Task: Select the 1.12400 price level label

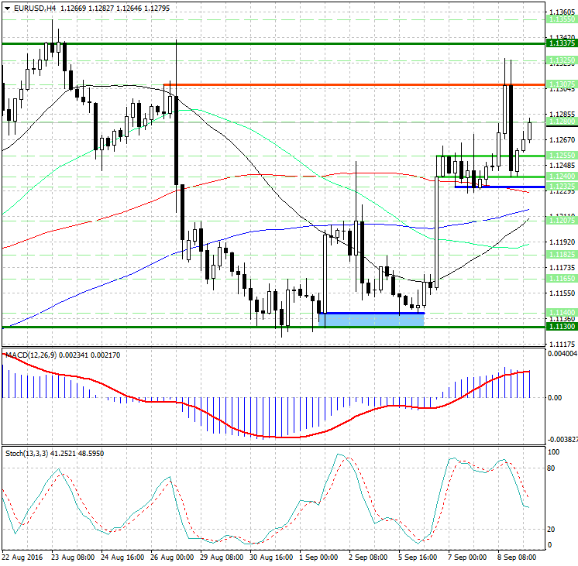Action: click(562, 177)
